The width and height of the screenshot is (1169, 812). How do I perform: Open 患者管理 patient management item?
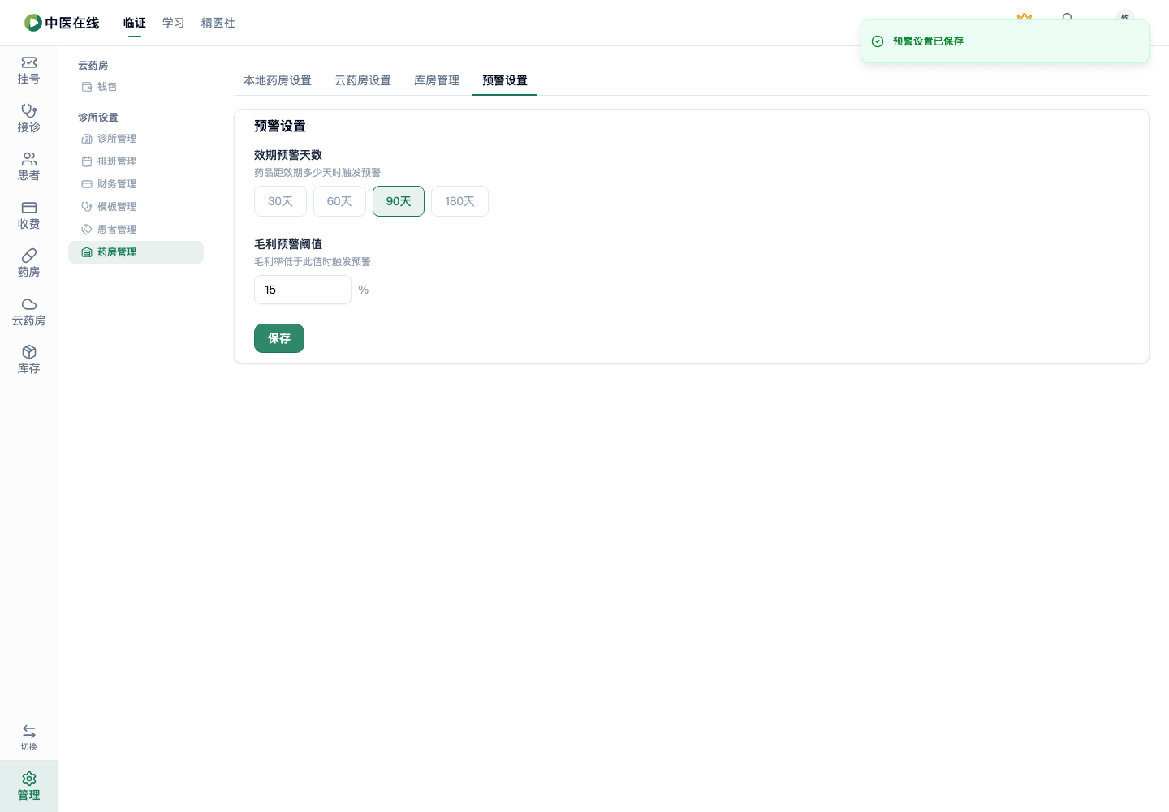(136, 230)
